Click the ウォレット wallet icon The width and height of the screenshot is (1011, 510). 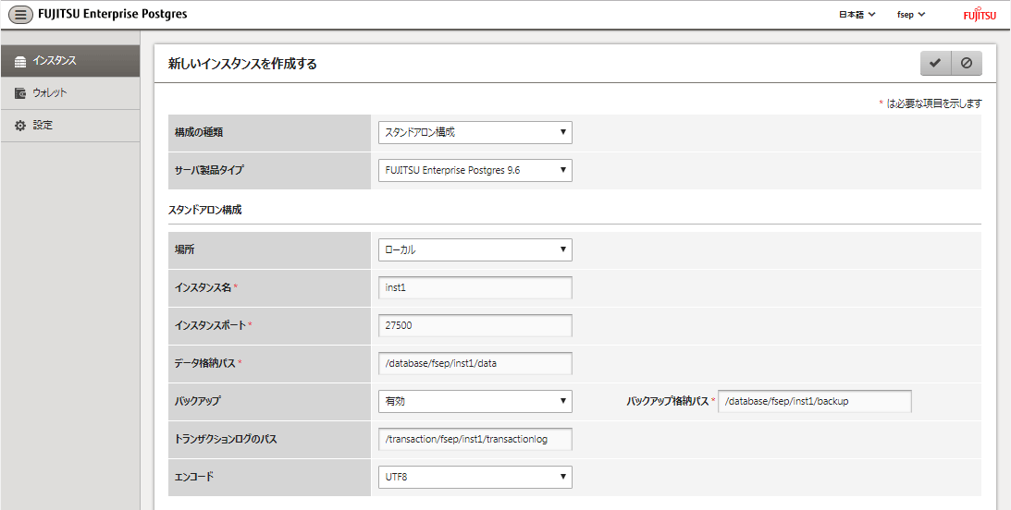[x=20, y=93]
